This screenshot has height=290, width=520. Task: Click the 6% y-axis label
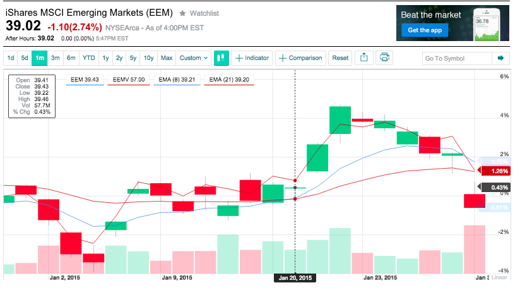click(x=504, y=76)
